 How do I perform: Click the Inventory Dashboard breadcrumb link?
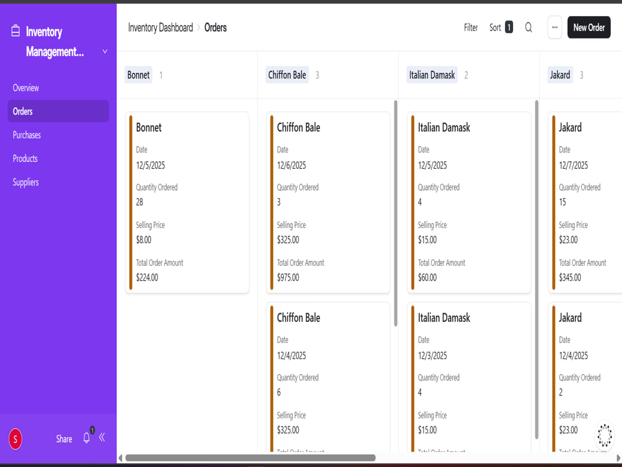(160, 27)
